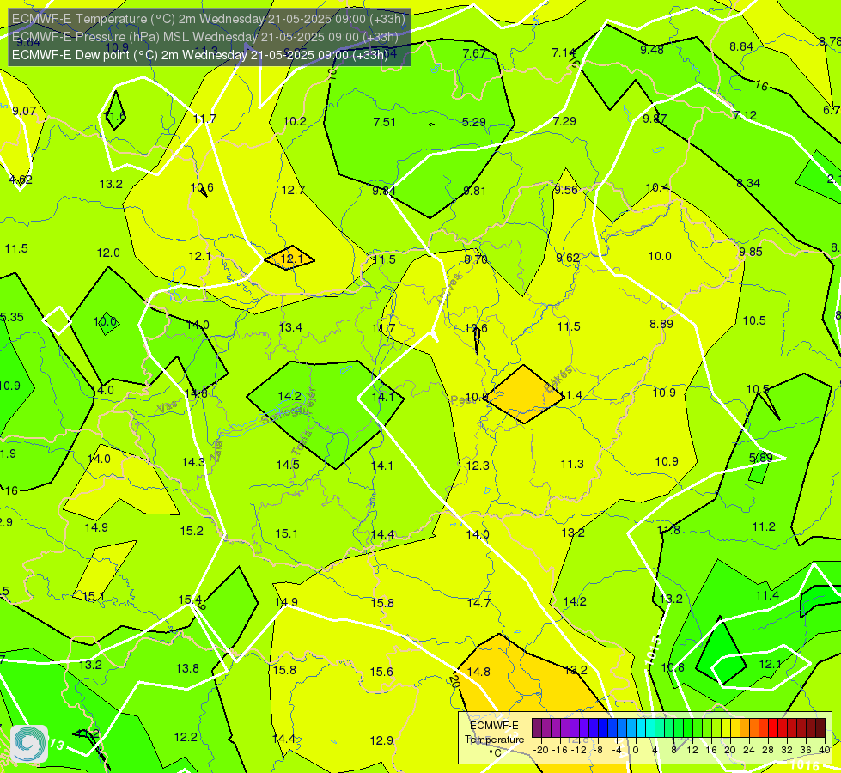Screen dimensions: 841x773
Task: Click the dark red 40 legend color swatch
Action: pos(820,728)
